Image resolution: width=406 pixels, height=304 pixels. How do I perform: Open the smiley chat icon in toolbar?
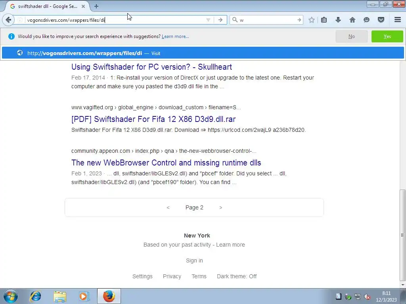click(x=366, y=20)
